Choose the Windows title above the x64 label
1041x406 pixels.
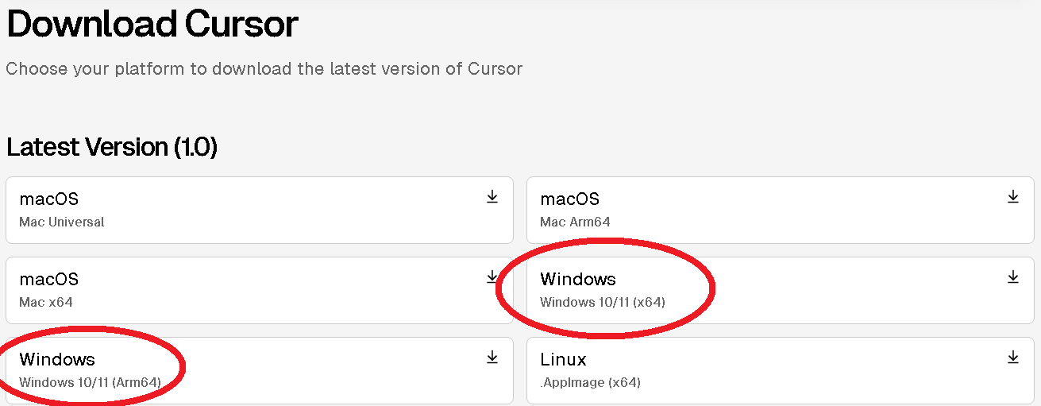(x=578, y=280)
